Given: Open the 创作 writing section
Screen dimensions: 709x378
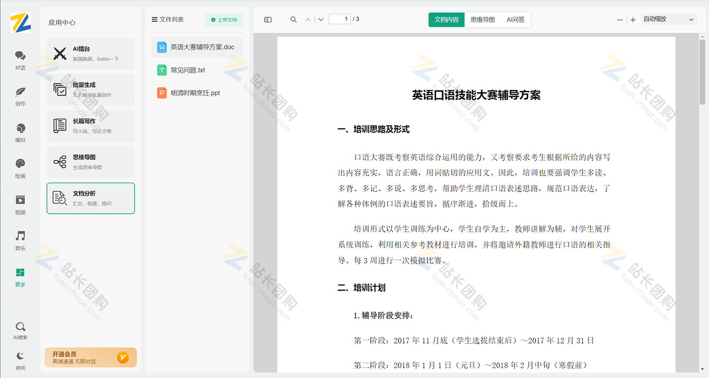Looking at the screenshot, I should pyautogui.click(x=20, y=97).
